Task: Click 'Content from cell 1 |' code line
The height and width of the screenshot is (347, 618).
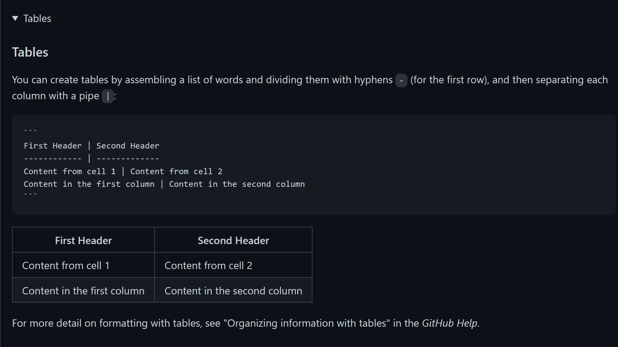Action: coord(123,172)
